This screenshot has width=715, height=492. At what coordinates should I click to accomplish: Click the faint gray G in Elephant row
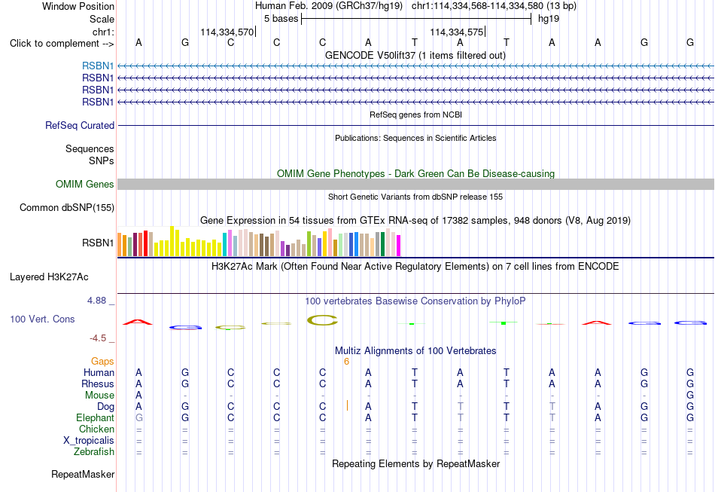(139, 418)
